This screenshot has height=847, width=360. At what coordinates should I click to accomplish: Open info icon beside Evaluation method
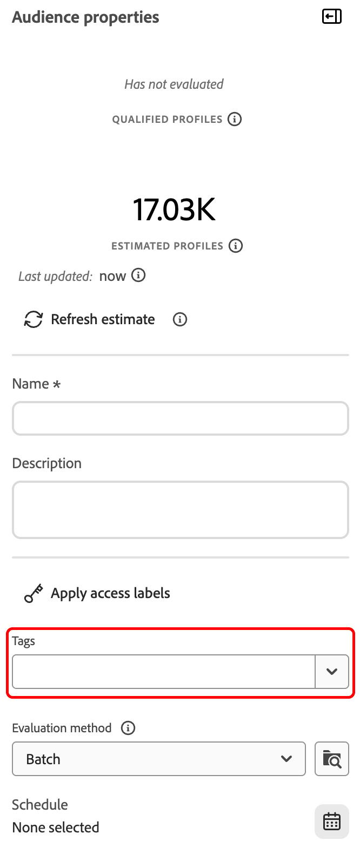(128, 728)
